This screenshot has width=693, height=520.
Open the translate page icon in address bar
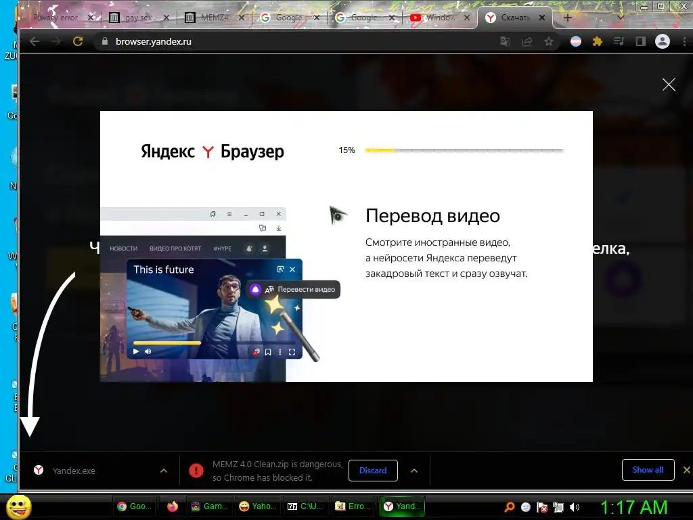click(505, 41)
